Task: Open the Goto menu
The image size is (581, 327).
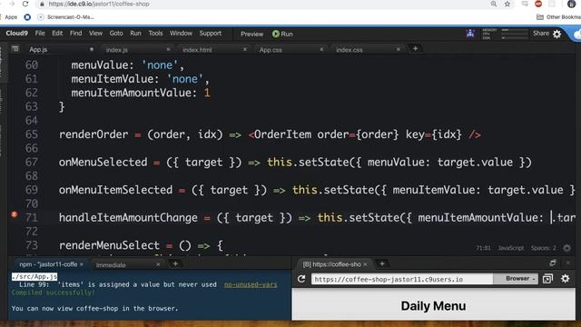Action: click(116, 34)
